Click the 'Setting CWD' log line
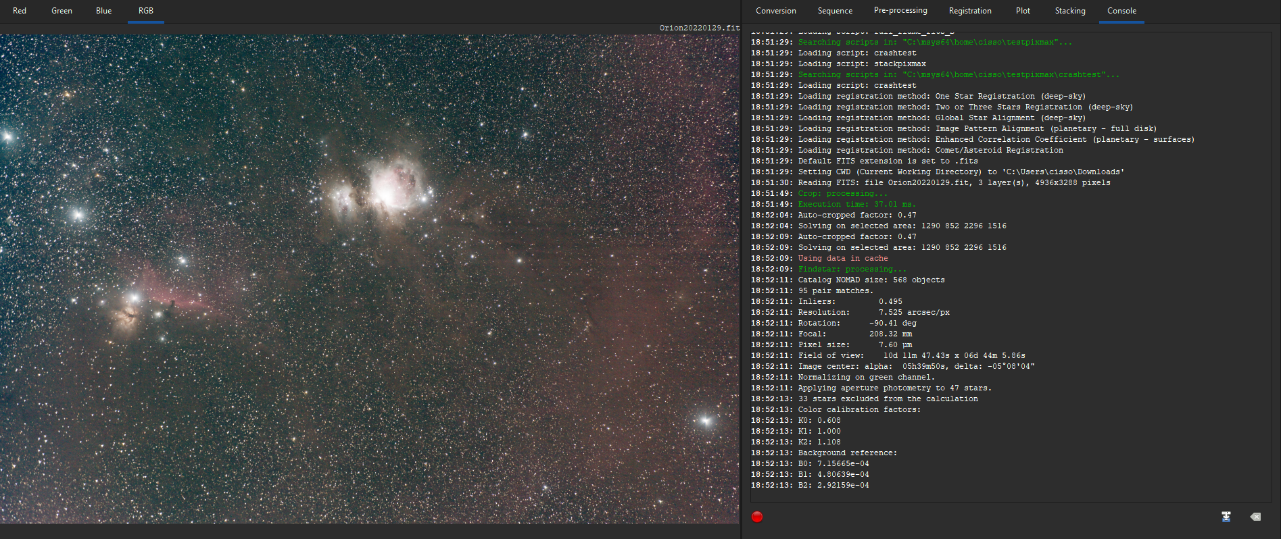This screenshot has height=539, width=1281. coord(937,172)
